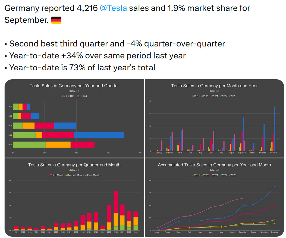Click the @Tesla mention link

113,8
